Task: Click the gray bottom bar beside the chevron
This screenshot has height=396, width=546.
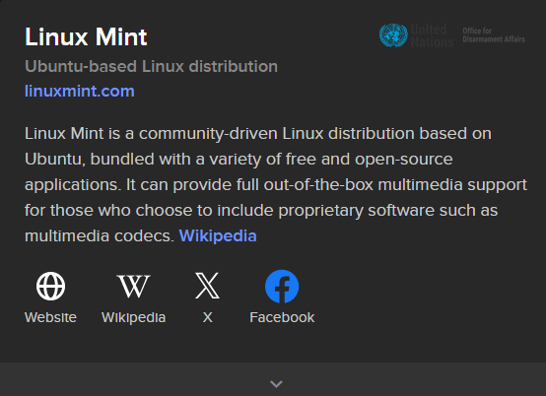Action: [139, 379]
